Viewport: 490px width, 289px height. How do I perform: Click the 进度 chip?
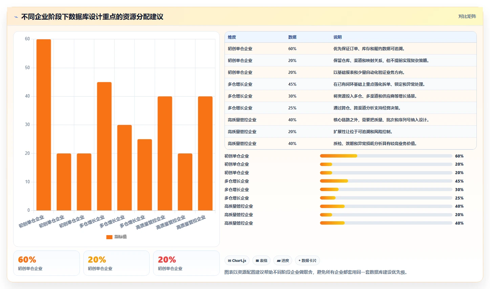[x=283, y=261]
